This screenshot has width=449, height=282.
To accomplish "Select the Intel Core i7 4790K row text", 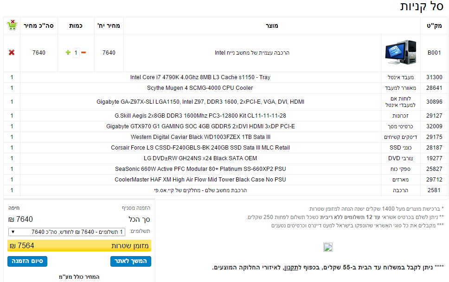I will point(200,77).
